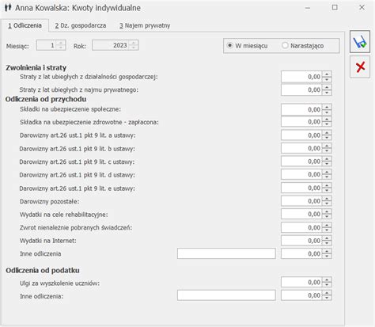The height and width of the screenshot is (327, 375).
Task: Switch to the Dz. gospodarcza tab
Action: (x=81, y=25)
